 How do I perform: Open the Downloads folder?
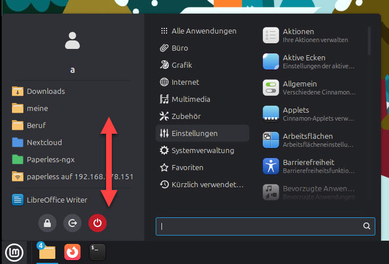tap(46, 91)
